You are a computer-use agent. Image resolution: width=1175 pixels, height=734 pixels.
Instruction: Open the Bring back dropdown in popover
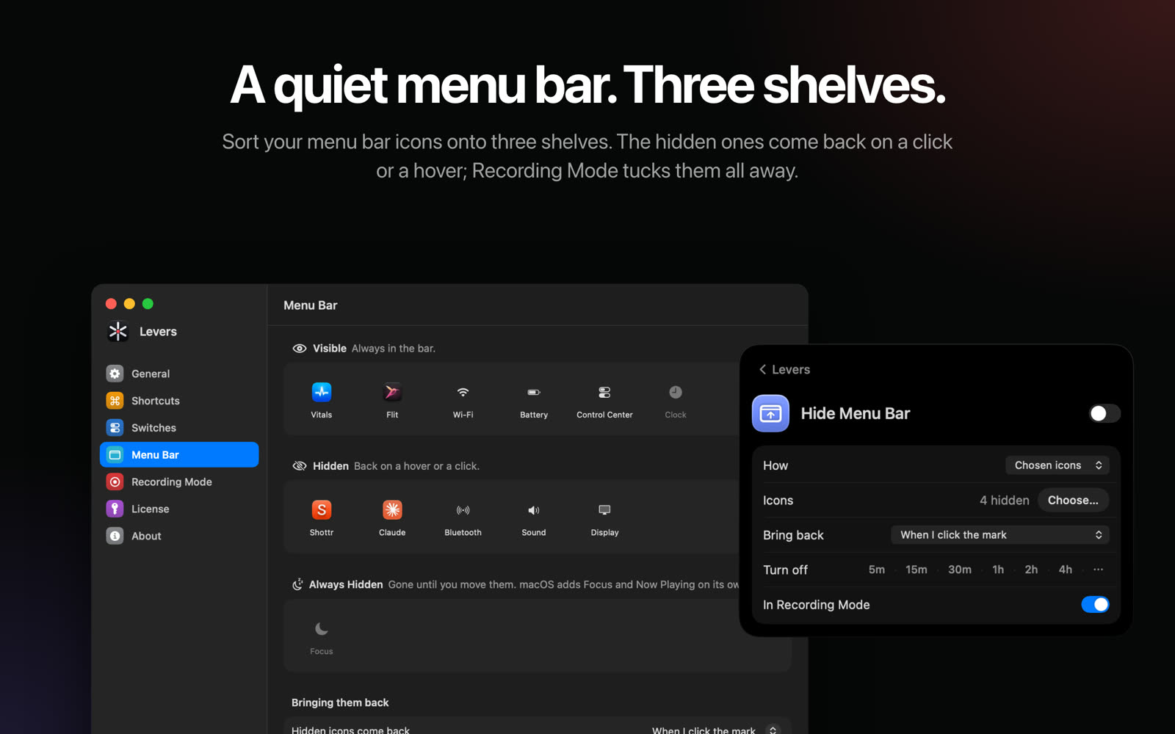(999, 535)
